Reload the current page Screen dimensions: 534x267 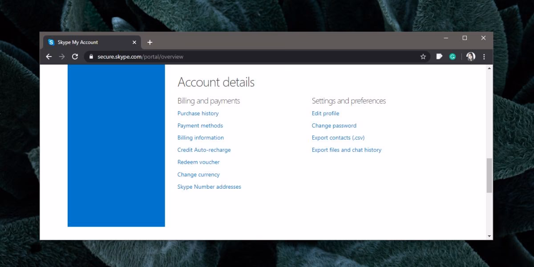[75, 57]
